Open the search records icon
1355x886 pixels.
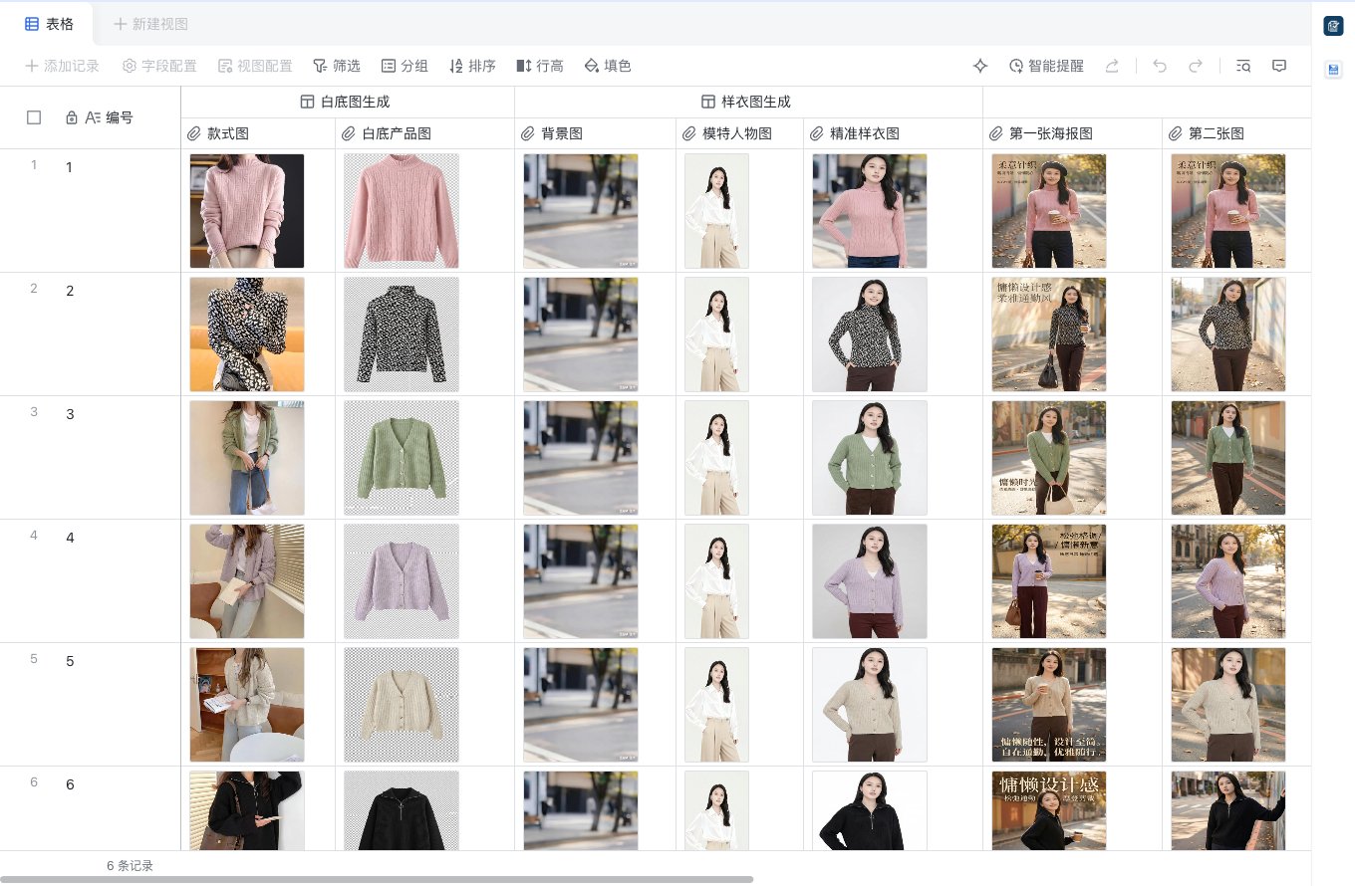[x=1243, y=66]
